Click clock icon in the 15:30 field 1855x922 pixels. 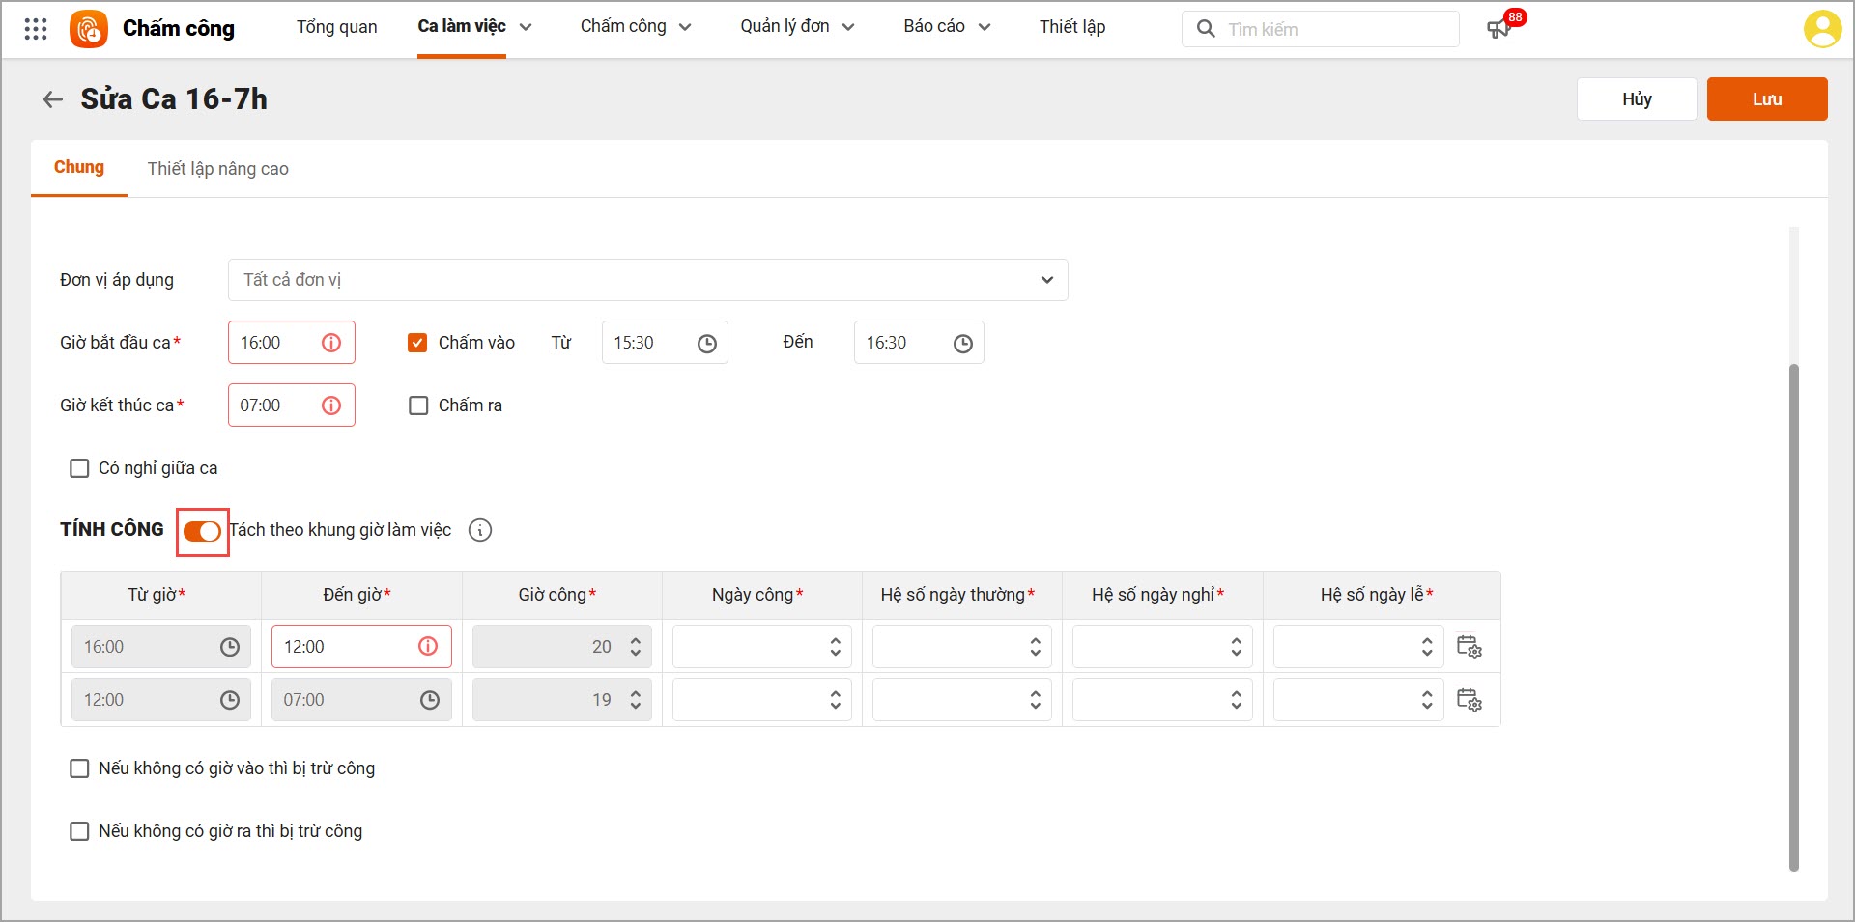coord(707,344)
